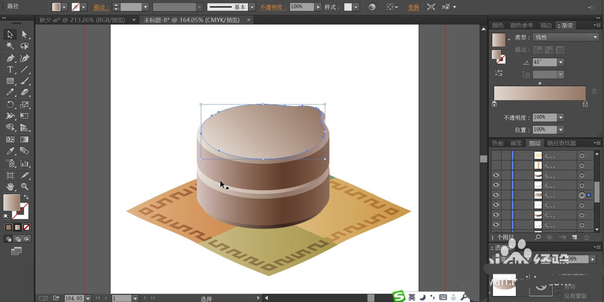Enable the 反相蒙版 checkbox
604x302 pixels.
pos(559,295)
